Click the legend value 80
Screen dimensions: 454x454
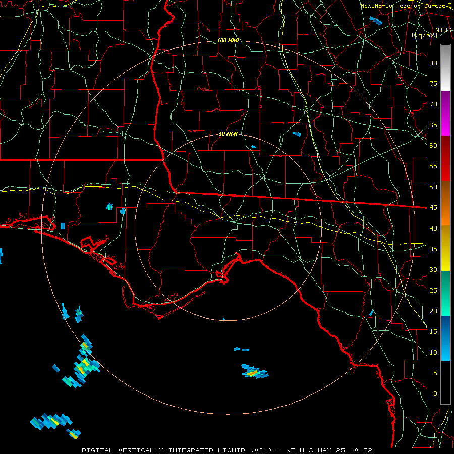point(433,63)
